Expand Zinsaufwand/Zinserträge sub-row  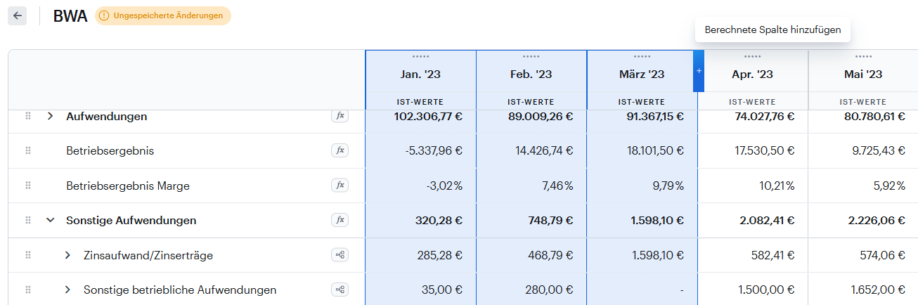click(67, 255)
